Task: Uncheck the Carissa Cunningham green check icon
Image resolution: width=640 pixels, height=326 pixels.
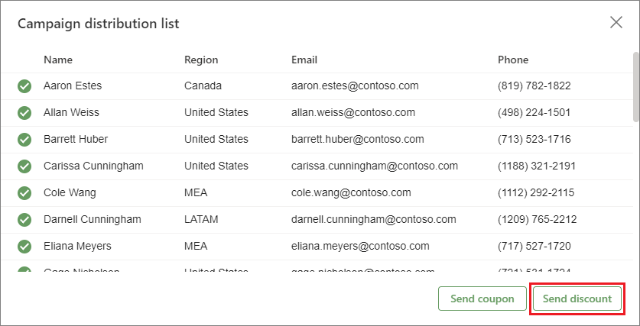Action: (24, 166)
